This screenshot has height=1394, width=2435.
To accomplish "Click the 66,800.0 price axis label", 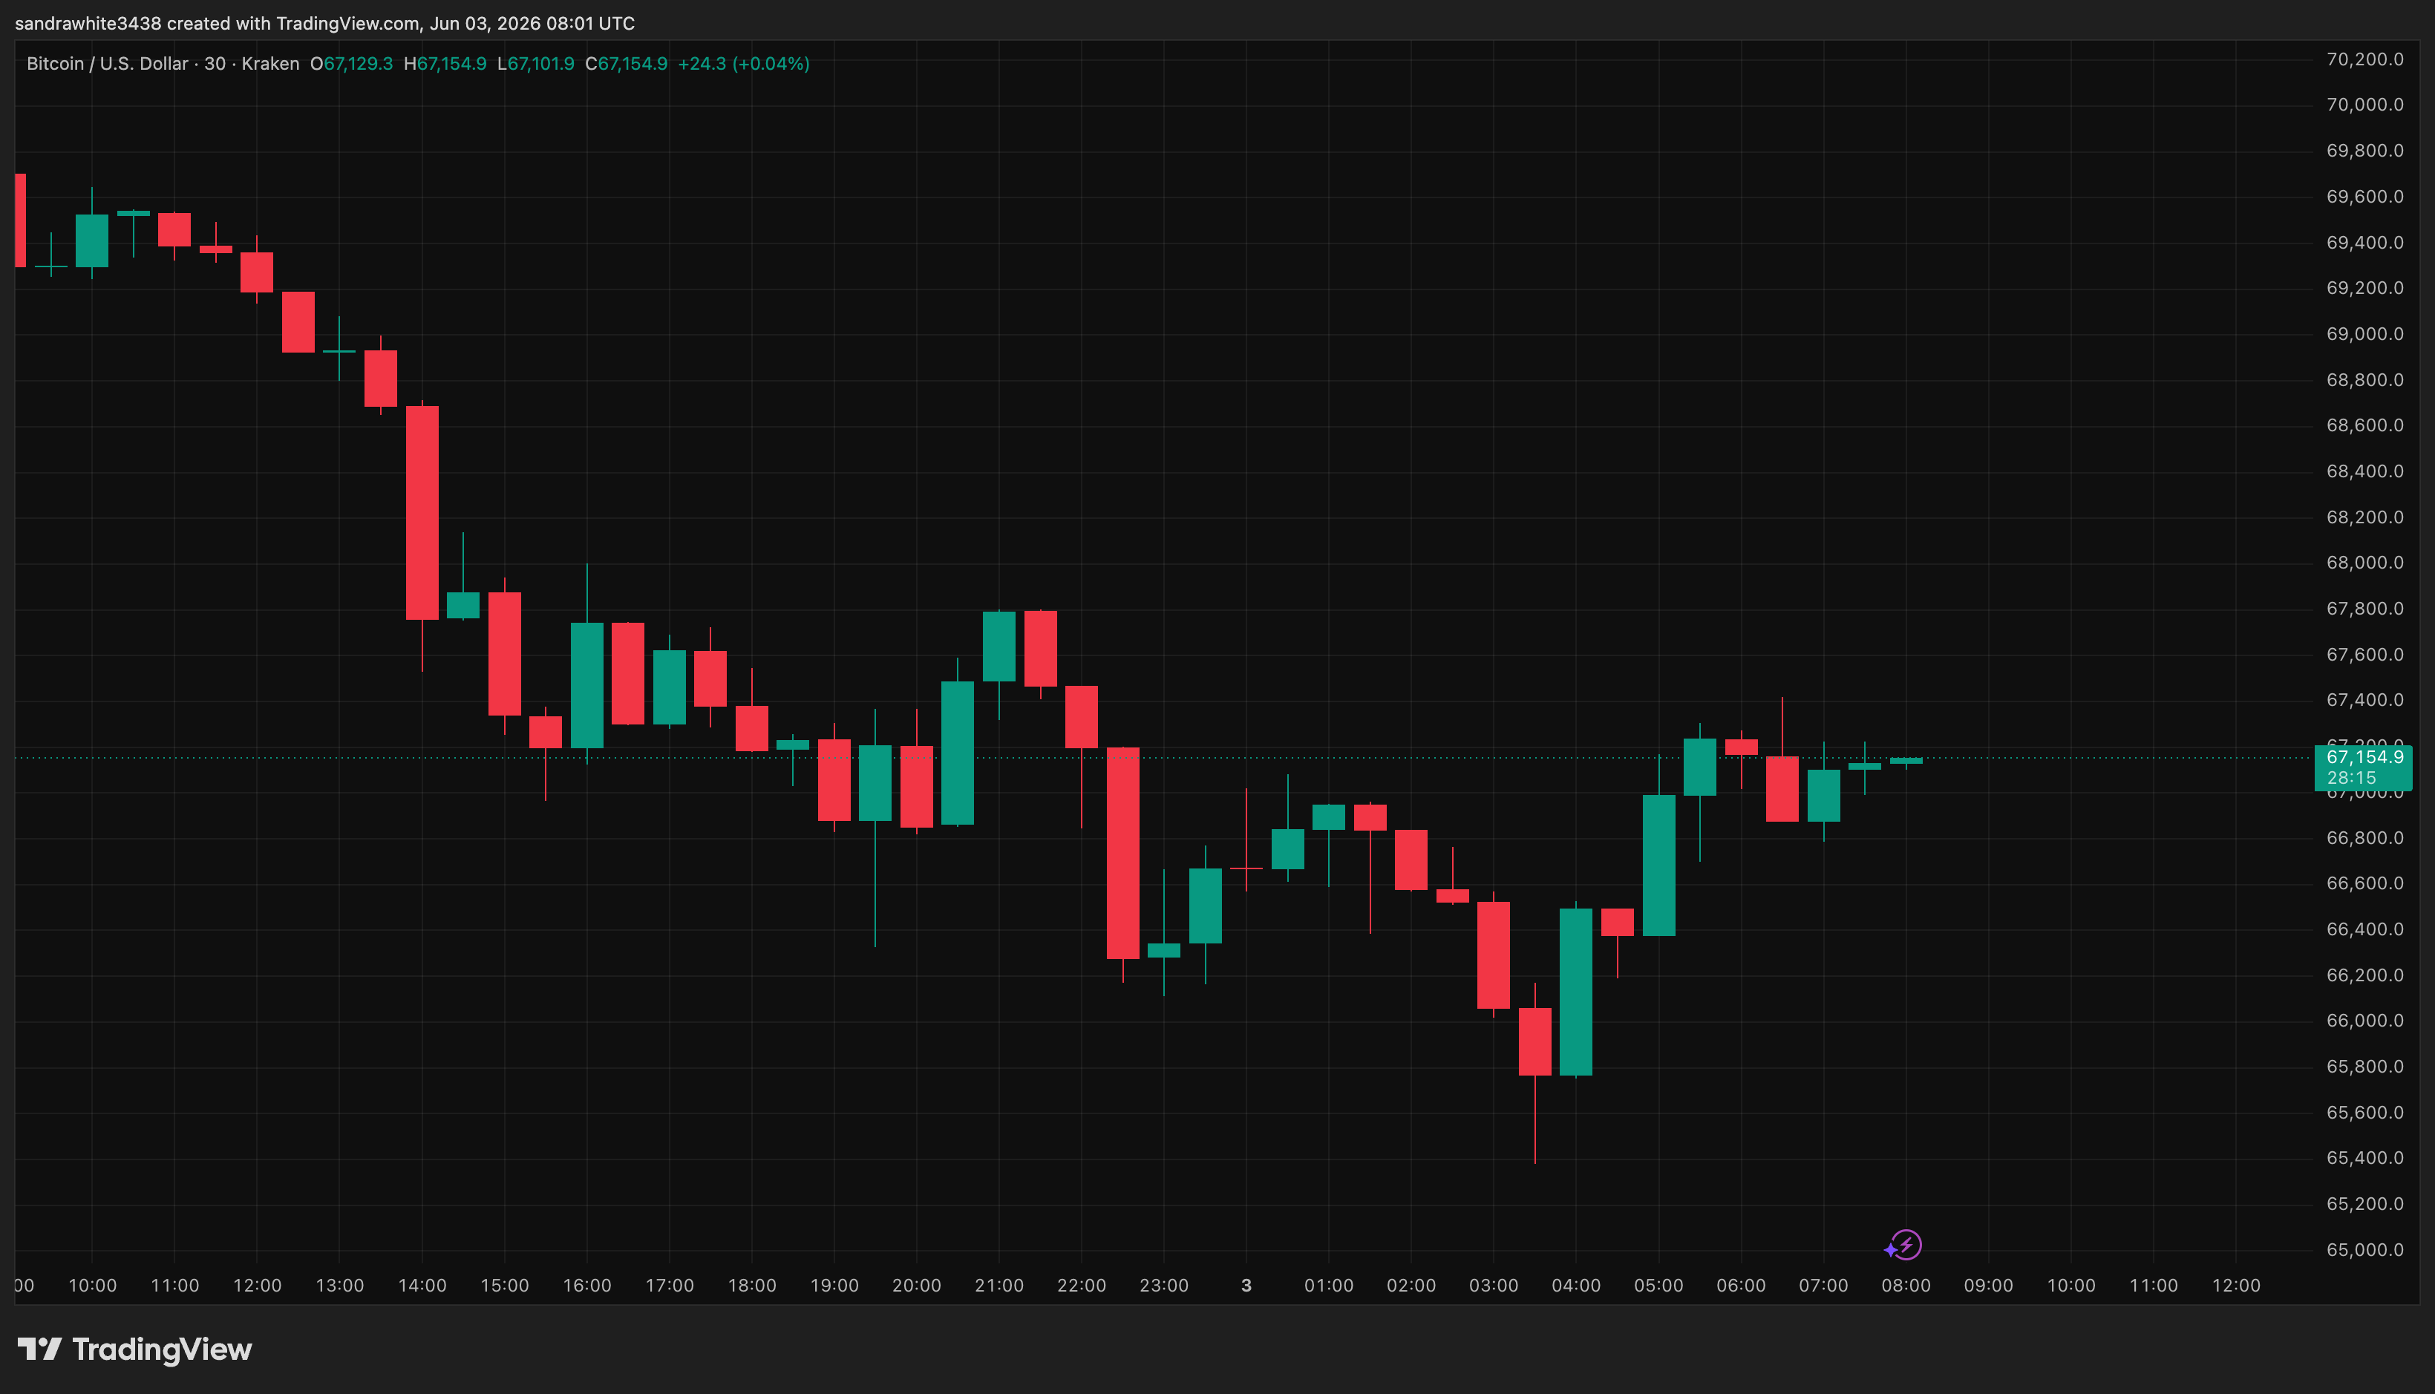I will point(2364,838).
